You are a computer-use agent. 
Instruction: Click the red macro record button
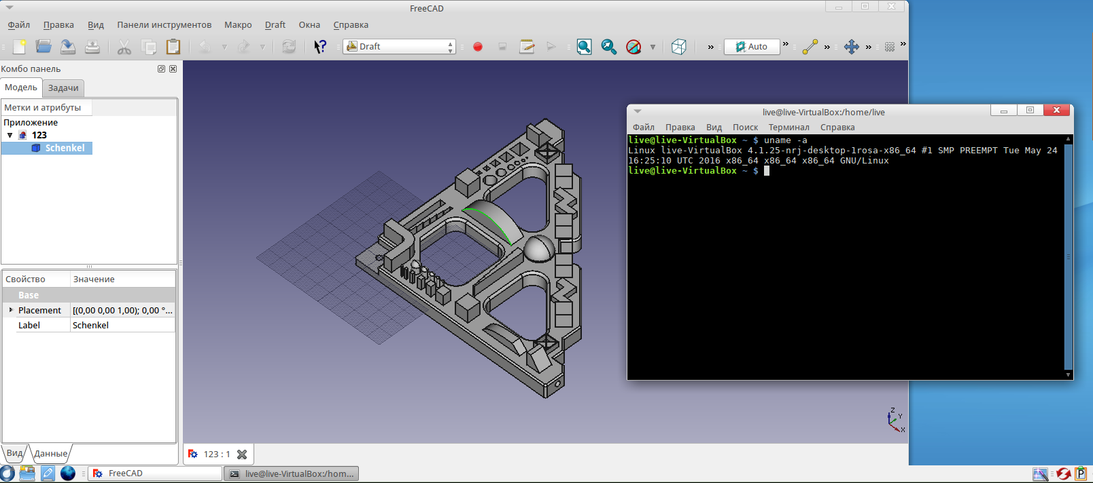pyautogui.click(x=478, y=47)
